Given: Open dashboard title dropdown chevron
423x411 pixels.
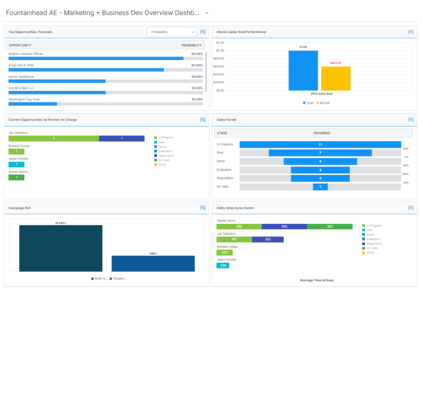Looking at the screenshot, I should [207, 13].
